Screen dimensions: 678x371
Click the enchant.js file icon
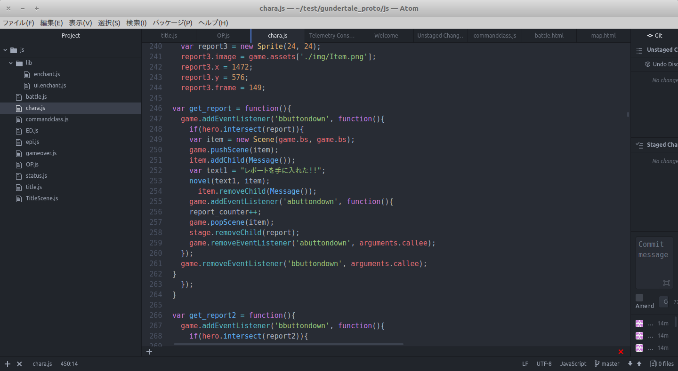[27, 74]
